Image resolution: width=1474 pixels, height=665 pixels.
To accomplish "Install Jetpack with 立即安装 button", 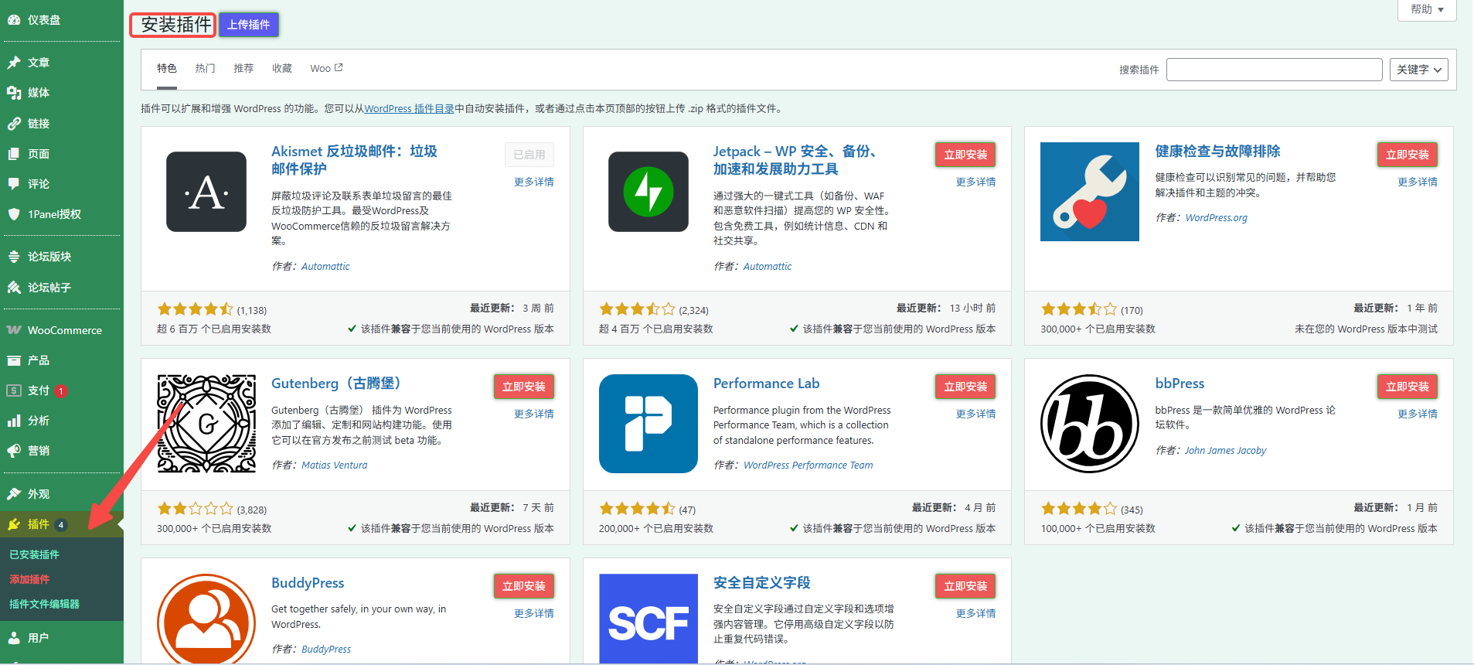I will 965,155.
